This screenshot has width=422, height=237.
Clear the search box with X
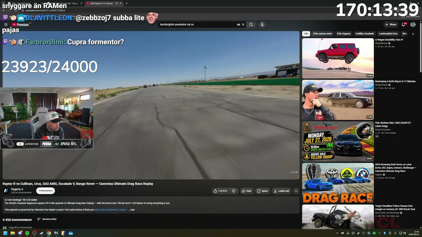[x=243, y=25]
